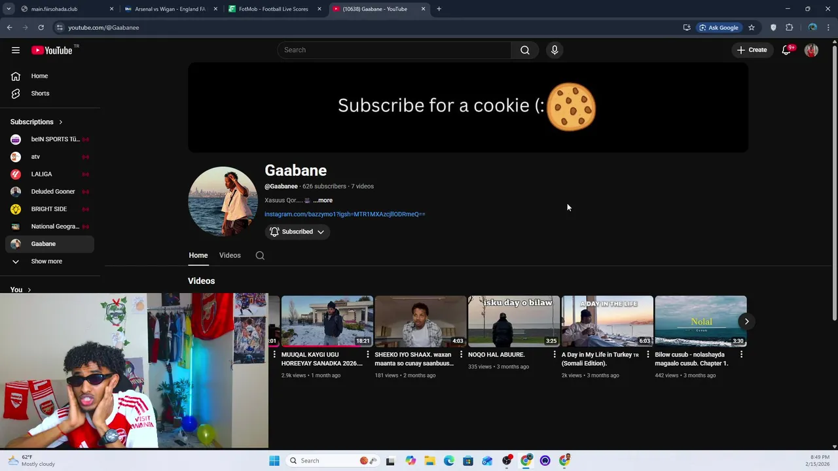Switch to the channel Videos tab
The width and height of the screenshot is (838, 471).
pyautogui.click(x=230, y=256)
